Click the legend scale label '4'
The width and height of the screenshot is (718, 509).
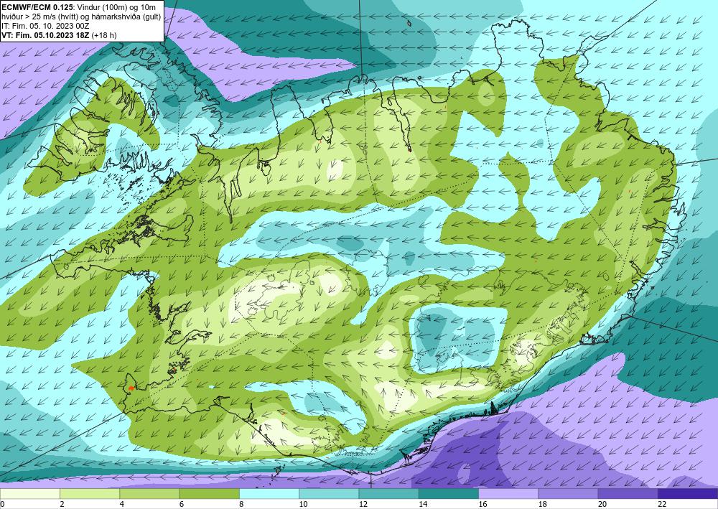point(122,504)
